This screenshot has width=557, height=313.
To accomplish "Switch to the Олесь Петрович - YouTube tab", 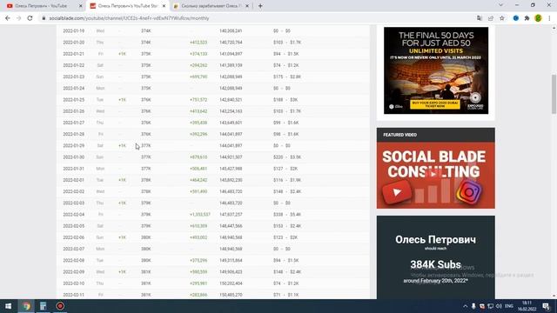I will tap(43, 6).
